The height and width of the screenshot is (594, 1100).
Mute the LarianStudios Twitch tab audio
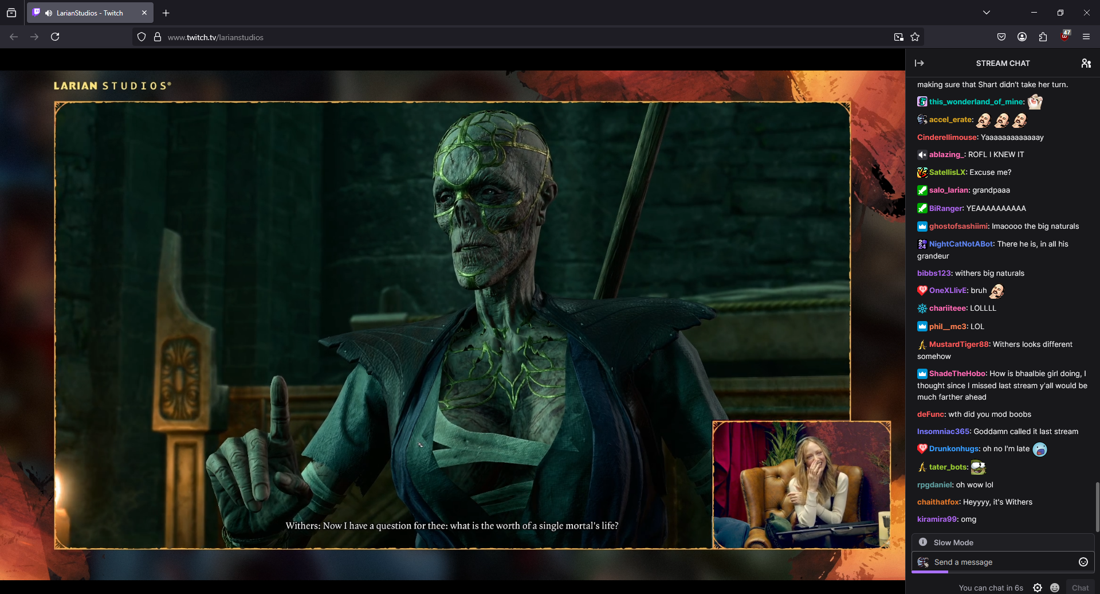point(49,13)
